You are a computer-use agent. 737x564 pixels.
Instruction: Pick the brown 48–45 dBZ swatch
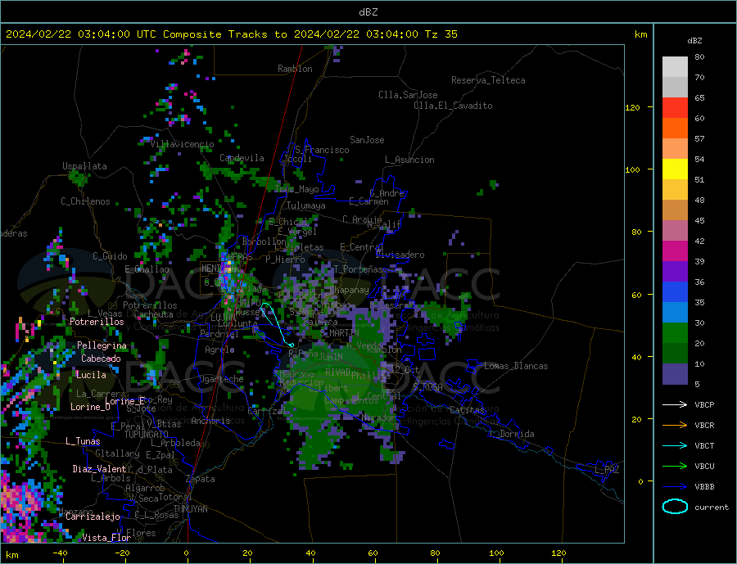point(675,210)
